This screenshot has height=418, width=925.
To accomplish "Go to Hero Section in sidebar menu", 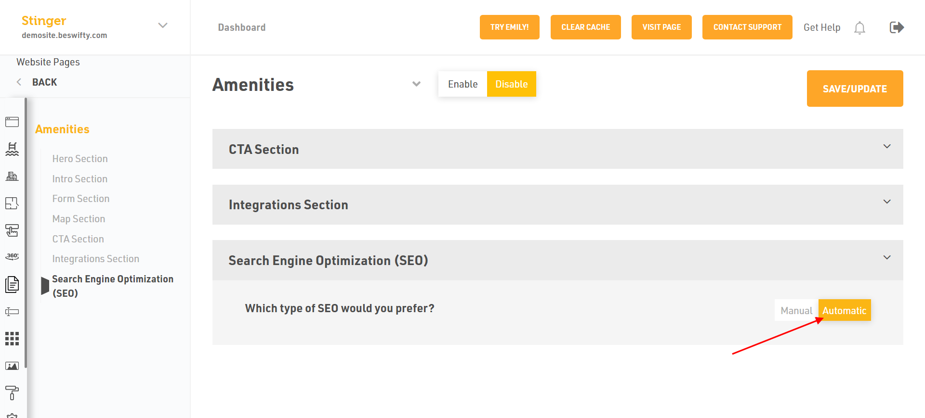I will pyautogui.click(x=80, y=159).
